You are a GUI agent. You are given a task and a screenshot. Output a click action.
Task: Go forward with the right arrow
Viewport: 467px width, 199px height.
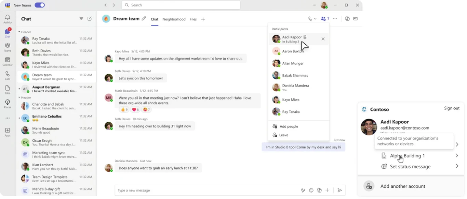(114, 5)
